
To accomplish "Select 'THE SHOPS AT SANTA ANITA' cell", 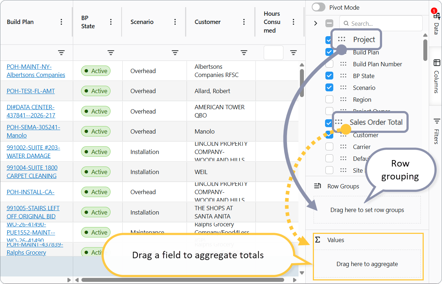I will pos(221,212).
